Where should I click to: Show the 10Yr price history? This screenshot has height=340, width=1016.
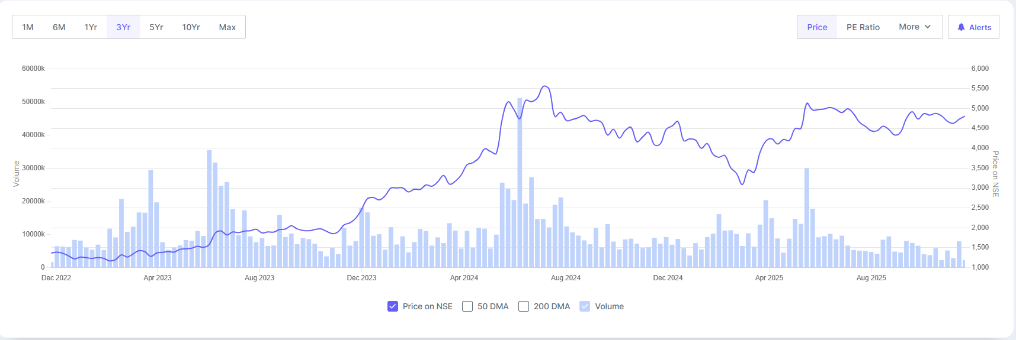point(191,27)
